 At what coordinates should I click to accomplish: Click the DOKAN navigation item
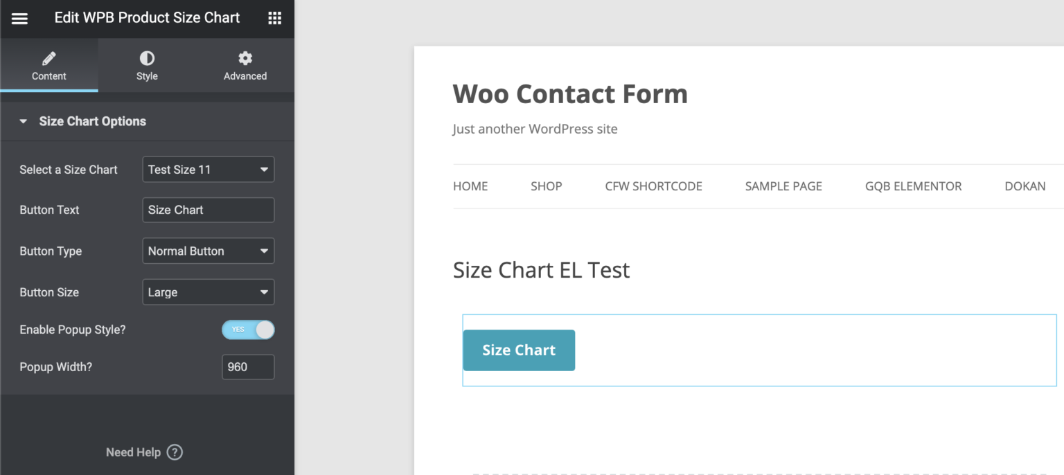pos(1025,186)
